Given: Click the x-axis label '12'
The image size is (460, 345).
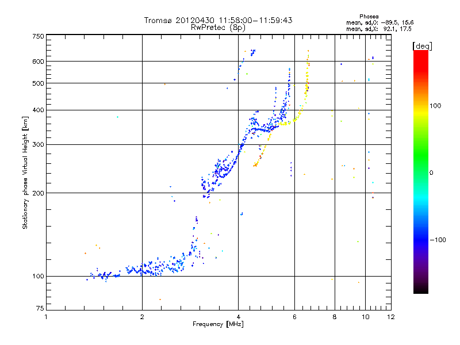Looking at the screenshot, I should click(391, 317).
